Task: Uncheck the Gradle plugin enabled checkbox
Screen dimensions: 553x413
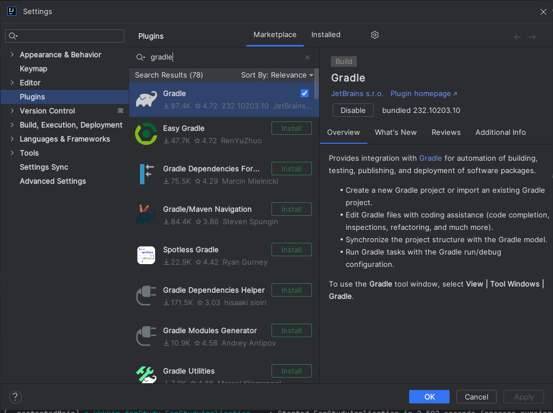Action: tap(305, 93)
